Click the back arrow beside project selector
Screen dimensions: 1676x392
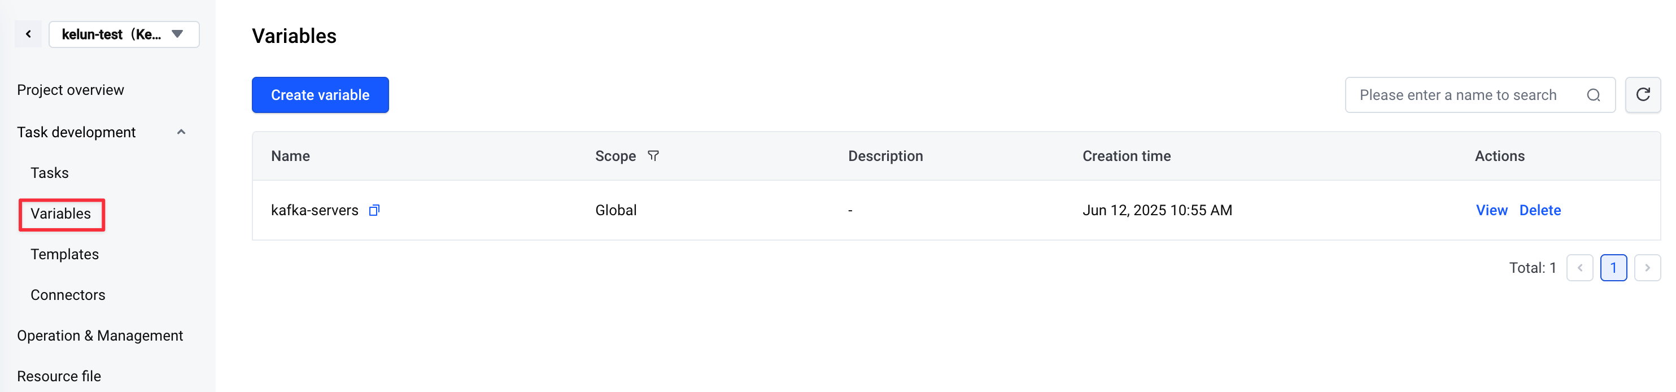tap(29, 34)
